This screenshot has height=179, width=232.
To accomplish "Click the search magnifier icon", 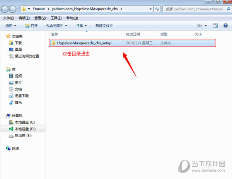I will coord(228,9).
